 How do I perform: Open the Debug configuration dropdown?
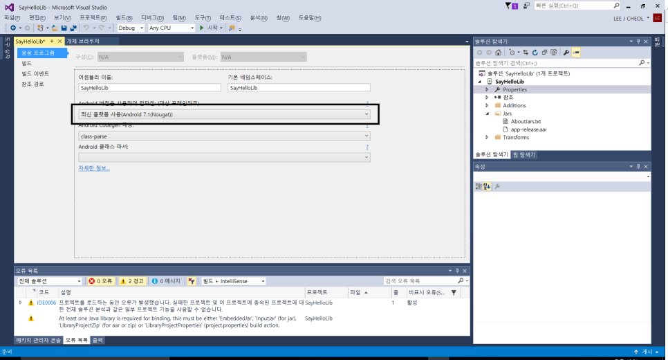(x=131, y=28)
